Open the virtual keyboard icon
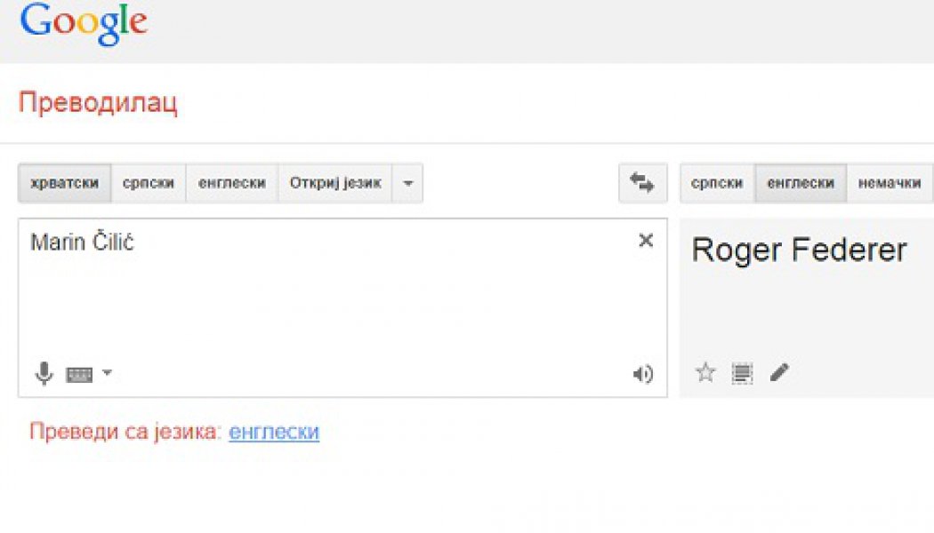Viewport: 934px width, 533px height. click(x=79, y=375)
